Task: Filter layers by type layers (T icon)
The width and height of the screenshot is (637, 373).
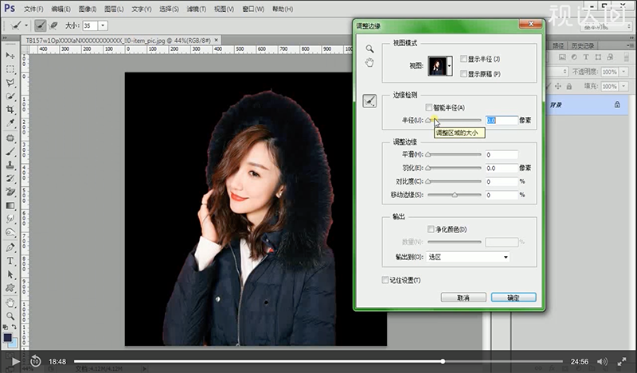Action: point(586,57)
